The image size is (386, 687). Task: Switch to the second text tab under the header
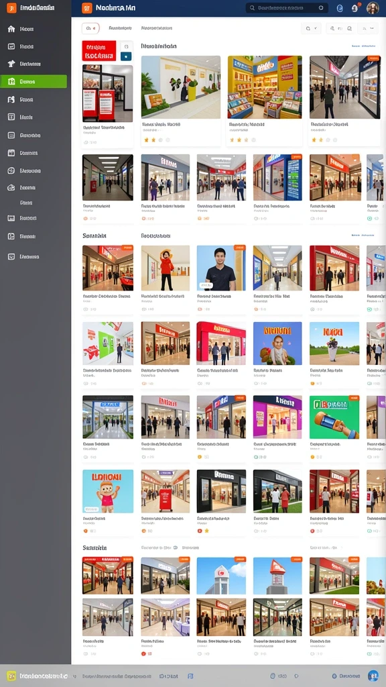pos(156,28)
